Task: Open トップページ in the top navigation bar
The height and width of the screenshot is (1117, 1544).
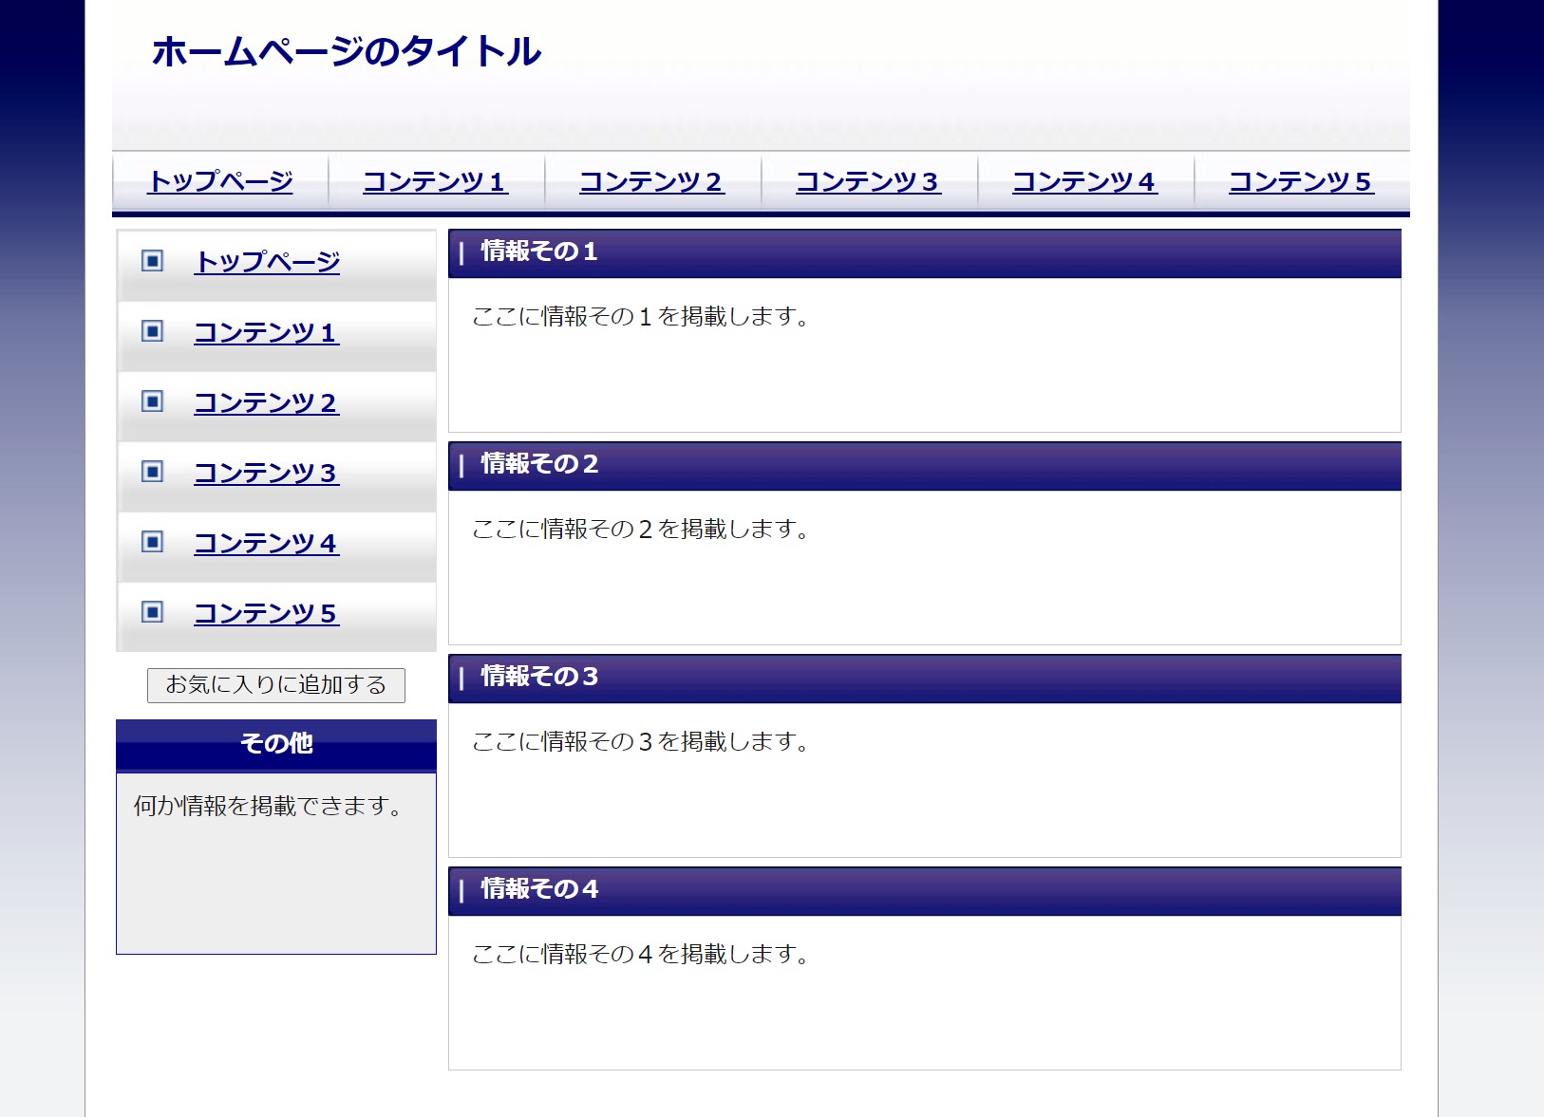Action: [x=220, y=181]
